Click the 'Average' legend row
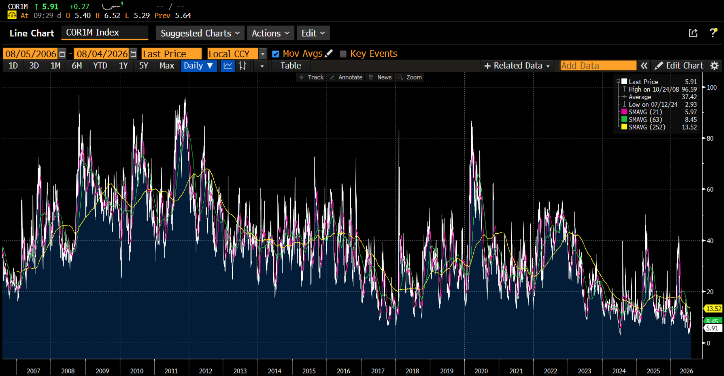Screen dimensions: 724x376 click(x=659, y=97)
